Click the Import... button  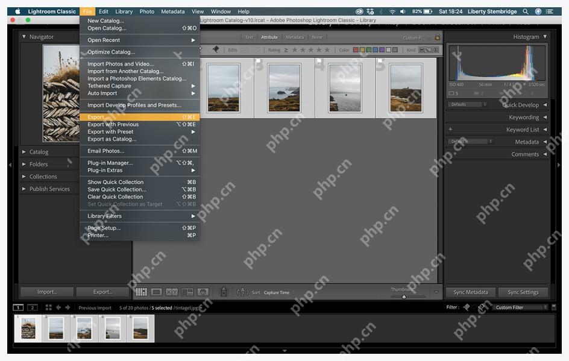(x=47, y=292)
